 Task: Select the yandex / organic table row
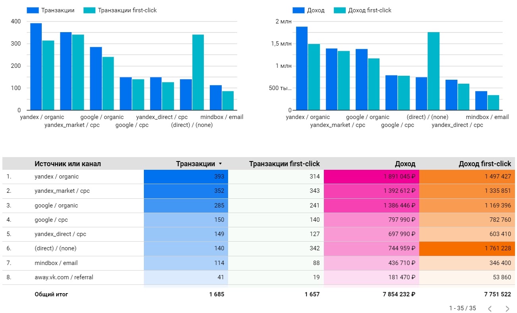(56, 177)
